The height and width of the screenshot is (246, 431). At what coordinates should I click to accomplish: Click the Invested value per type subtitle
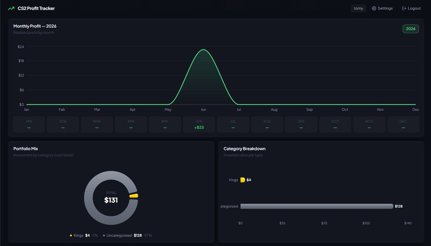pos(243,155)
